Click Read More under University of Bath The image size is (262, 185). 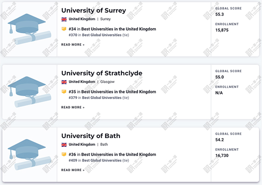73,170
